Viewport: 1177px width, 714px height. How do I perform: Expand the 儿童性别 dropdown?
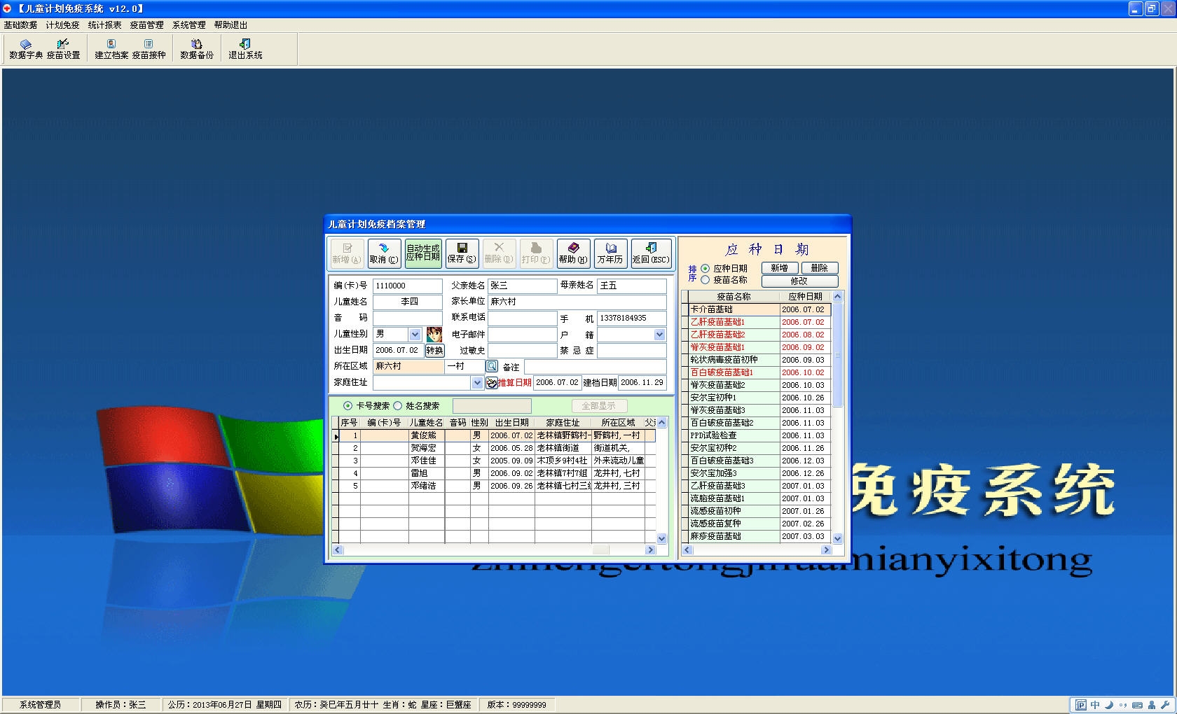[415, 335]
